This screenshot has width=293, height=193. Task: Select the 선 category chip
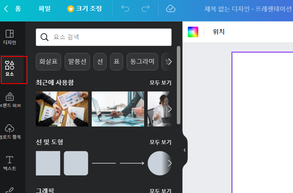[100, 62]
